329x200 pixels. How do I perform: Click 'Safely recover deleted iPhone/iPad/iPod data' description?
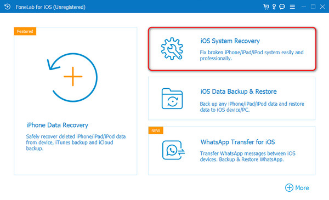pos(76,142)
